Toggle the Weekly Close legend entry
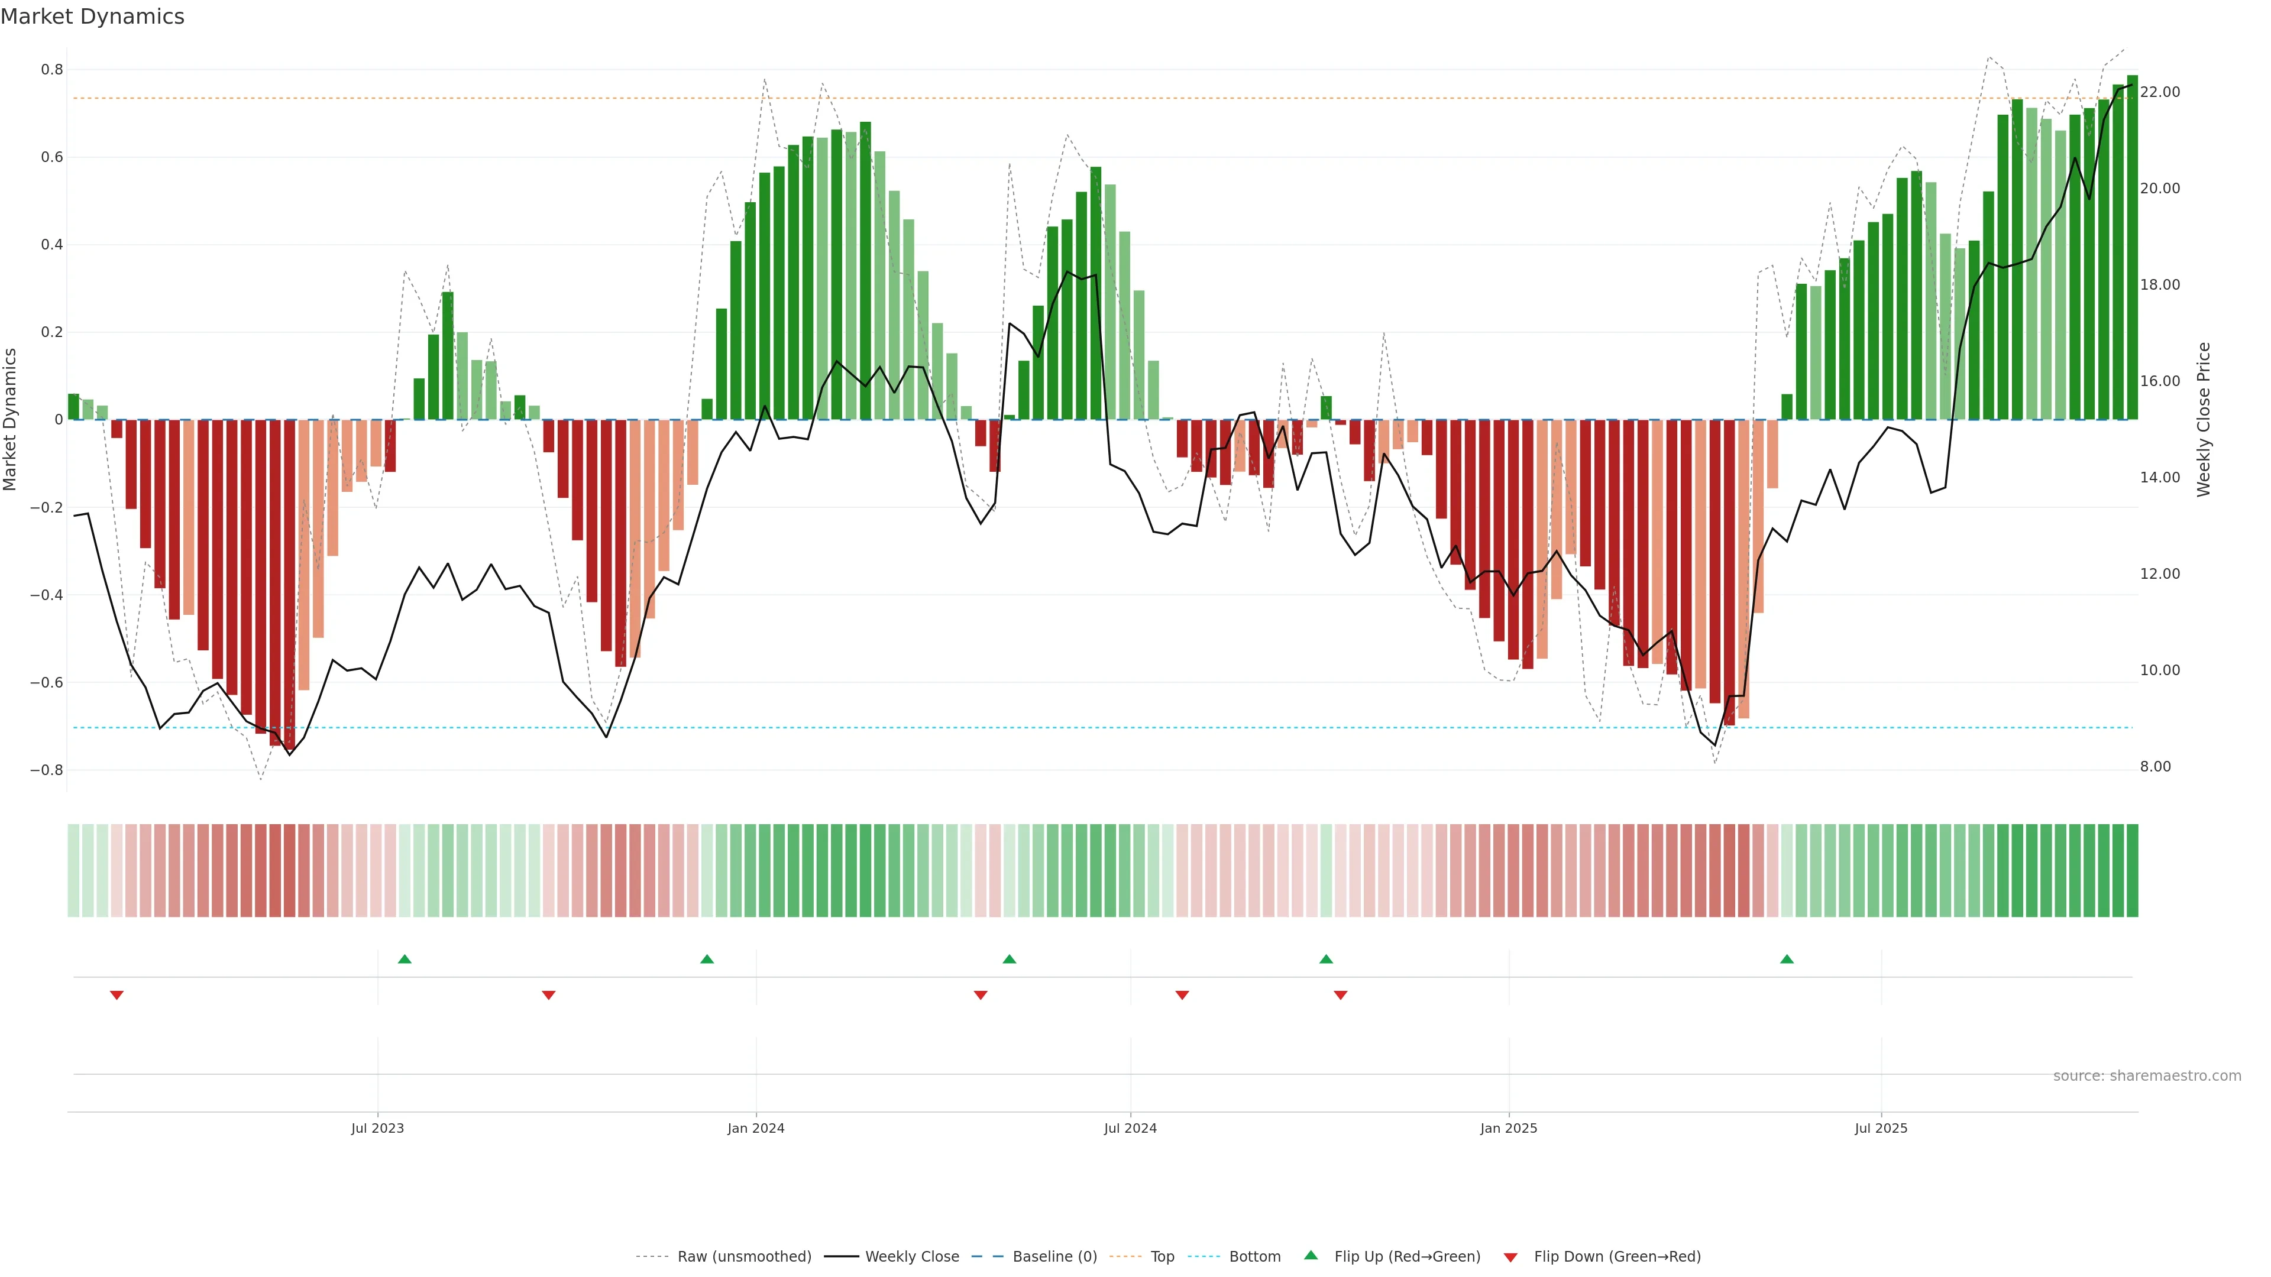The width and height of the screenshot is (2271, 1277). [x=911, y=1257]
